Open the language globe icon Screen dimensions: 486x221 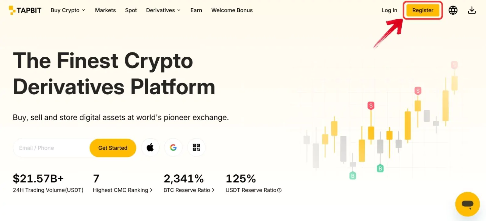point(453,10)
